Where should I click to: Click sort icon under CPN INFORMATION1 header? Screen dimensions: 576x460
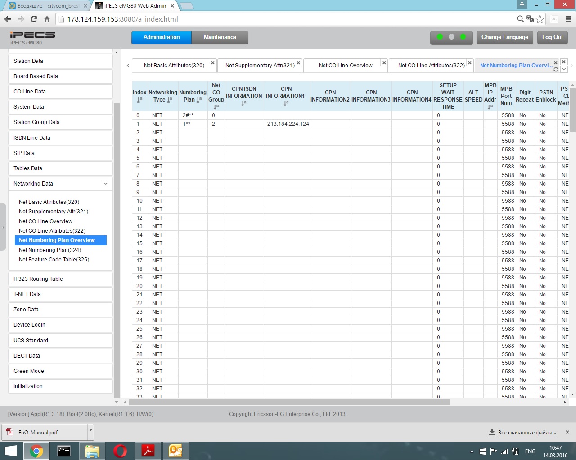286,103
